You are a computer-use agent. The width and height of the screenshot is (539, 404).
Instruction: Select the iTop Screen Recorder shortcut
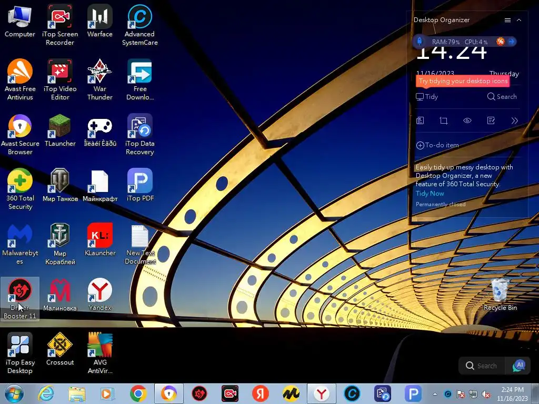tap(60, 25)
